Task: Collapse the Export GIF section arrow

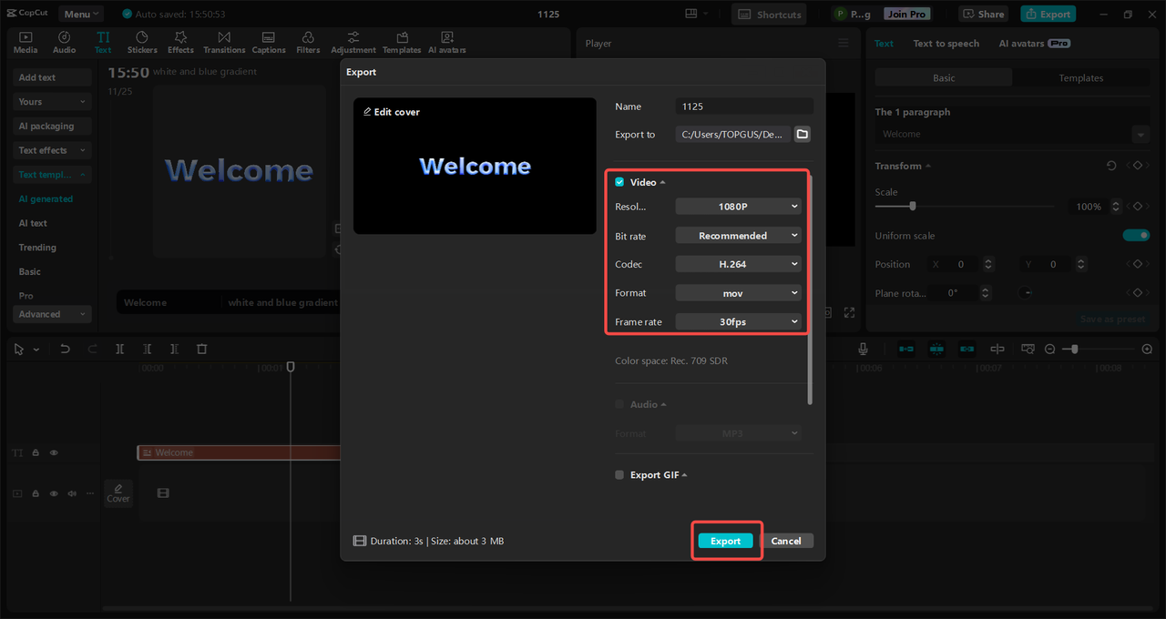Action: [x=684, y=475]
